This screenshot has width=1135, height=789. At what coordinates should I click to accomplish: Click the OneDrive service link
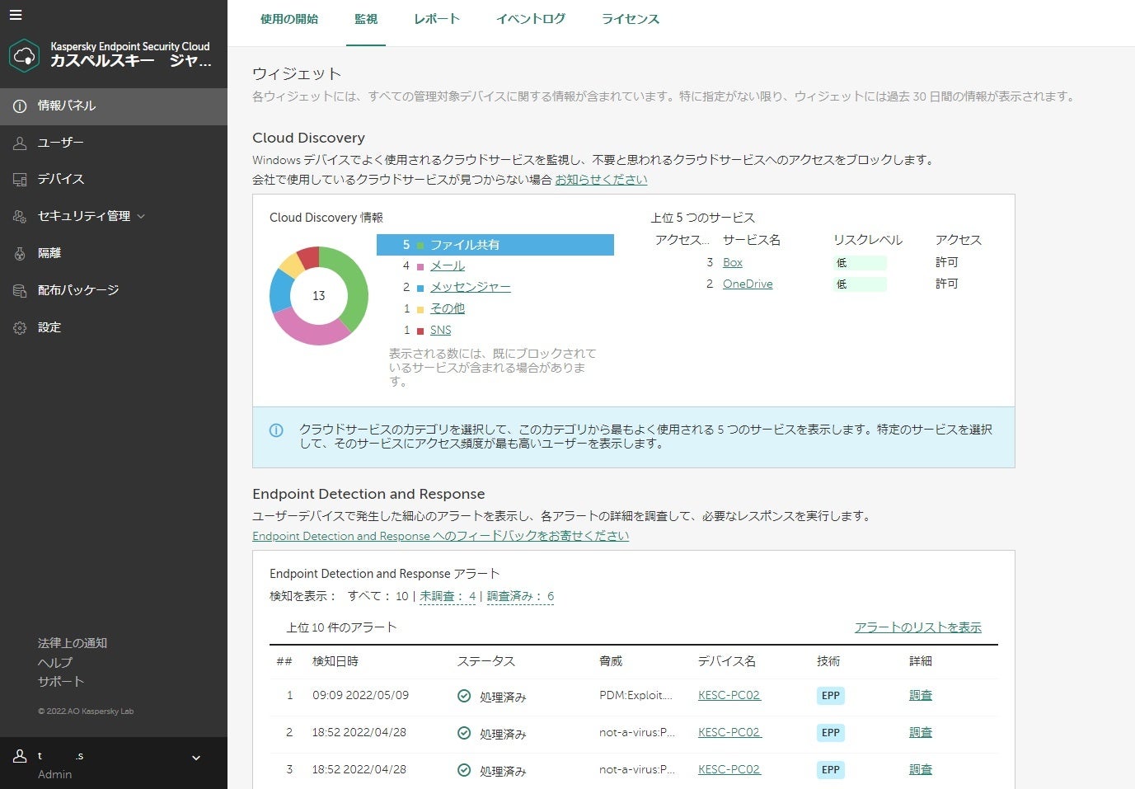click(x=748, y=284)
